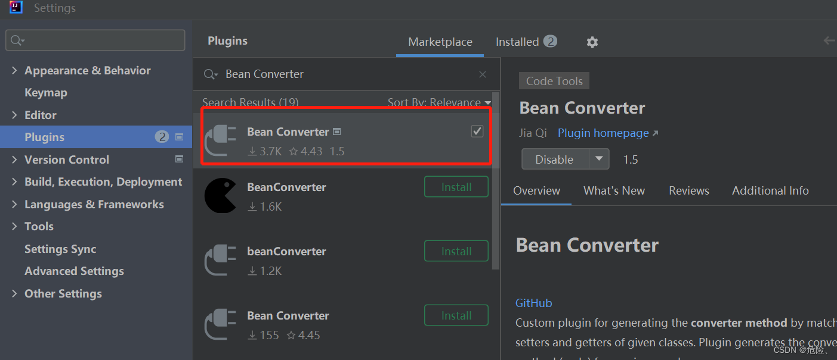Click the settings search input field
The width and height of the screenshot is (837, 360).
click(x=95, y=40)
